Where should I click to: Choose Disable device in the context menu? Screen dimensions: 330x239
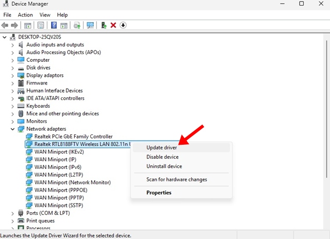[x=162, y=157]
